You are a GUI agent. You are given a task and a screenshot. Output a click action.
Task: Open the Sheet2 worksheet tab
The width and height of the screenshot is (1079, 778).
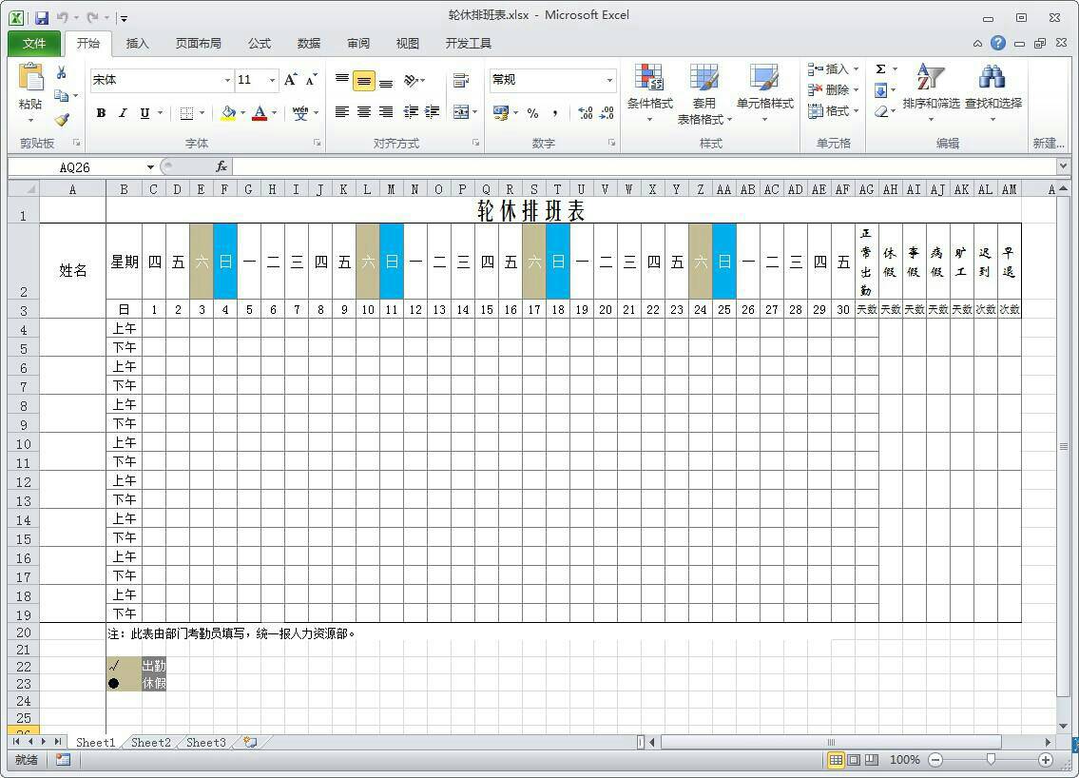pyautogui.click(x=150, y=742)
